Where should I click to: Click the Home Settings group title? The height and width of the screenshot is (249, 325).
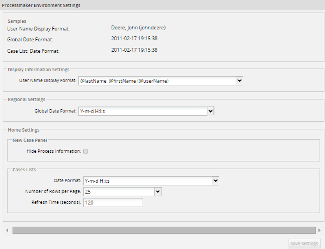coord(23,130)
